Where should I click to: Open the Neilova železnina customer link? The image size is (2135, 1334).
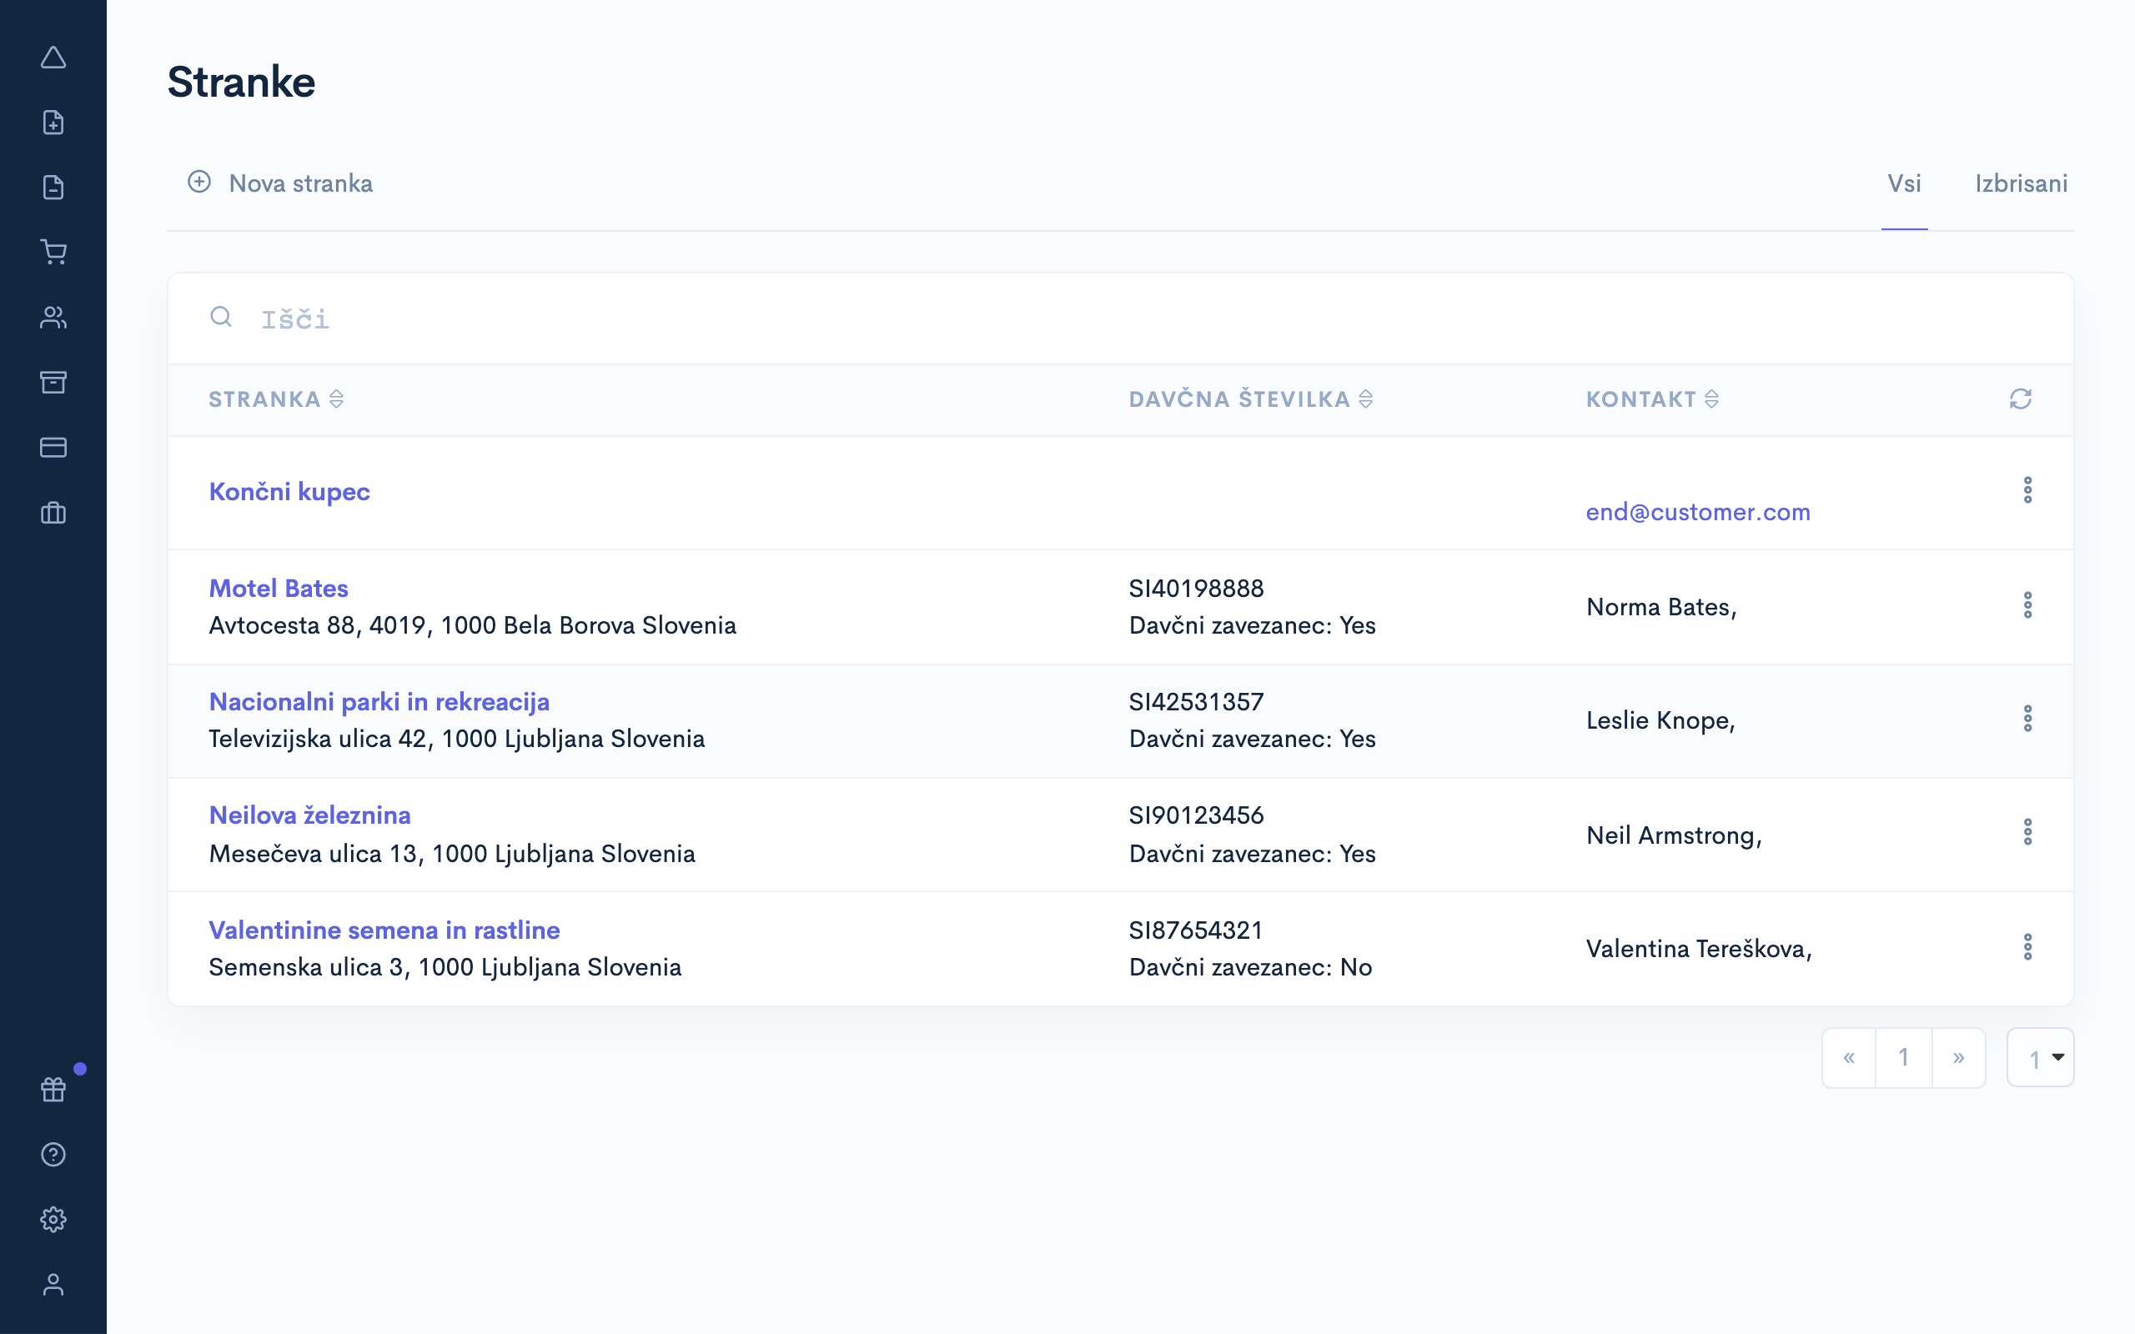coord(309,815)
